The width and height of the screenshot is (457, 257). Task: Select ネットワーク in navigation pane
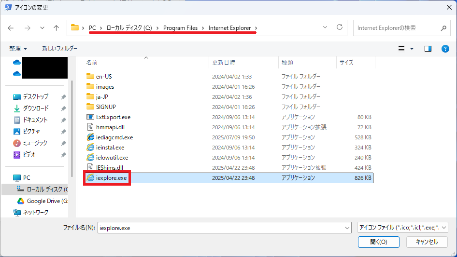(x=36, y=213)
